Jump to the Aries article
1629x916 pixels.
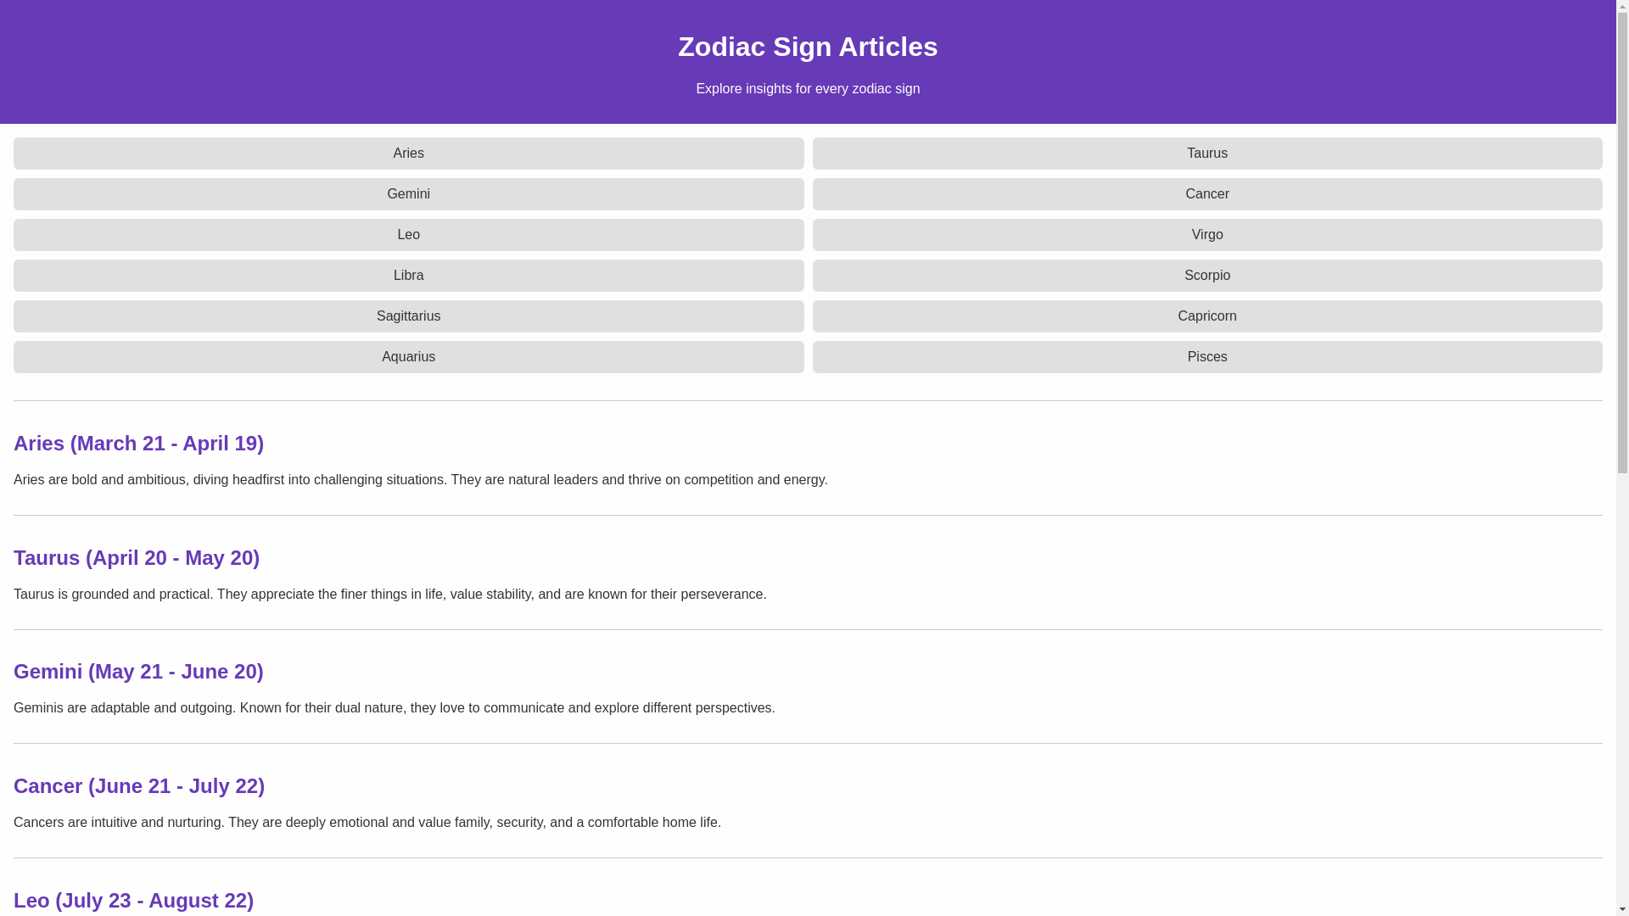[408, 154]
